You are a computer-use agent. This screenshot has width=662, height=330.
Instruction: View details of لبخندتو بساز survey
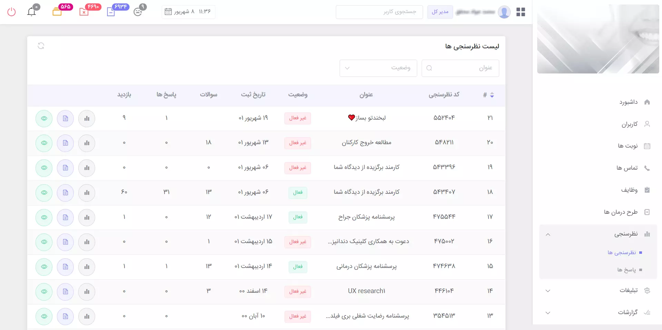44,119
